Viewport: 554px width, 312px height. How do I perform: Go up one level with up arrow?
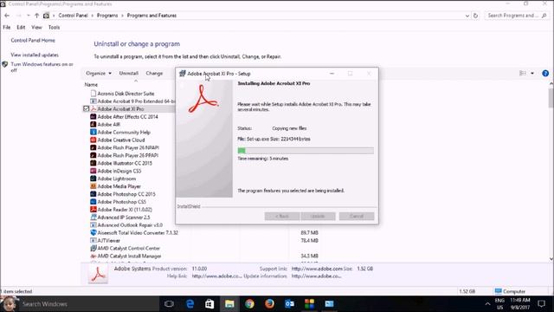(x=36, y=16)
